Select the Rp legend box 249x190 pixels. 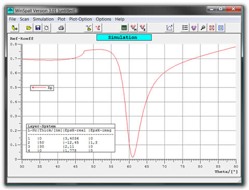tap(42, 88)
